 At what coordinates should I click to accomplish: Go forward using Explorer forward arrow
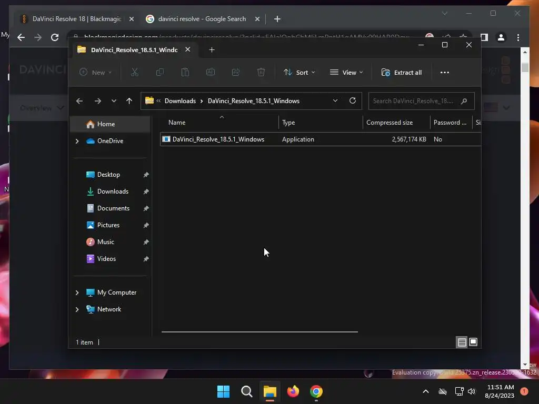[97, 100]
